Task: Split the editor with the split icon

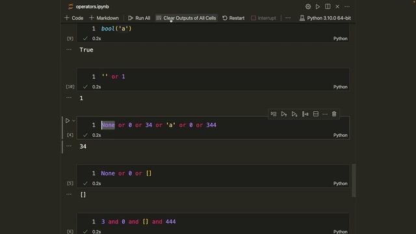Action: 328,6
